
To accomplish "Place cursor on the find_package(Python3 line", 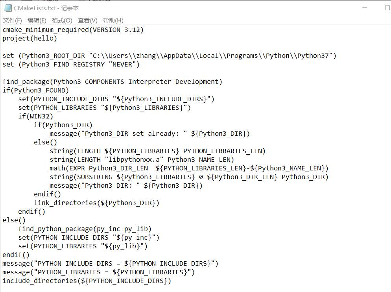I will click(x=112, y=82).
